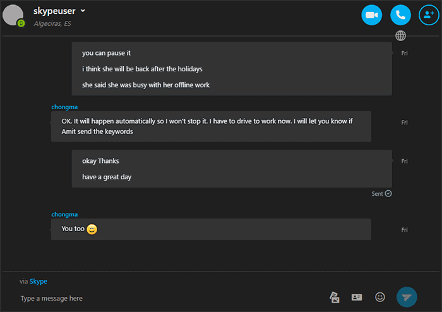The width and height of the screenshot is (442, 312).
Task: Start a video call with skypeuser
Action: point(371,15)
